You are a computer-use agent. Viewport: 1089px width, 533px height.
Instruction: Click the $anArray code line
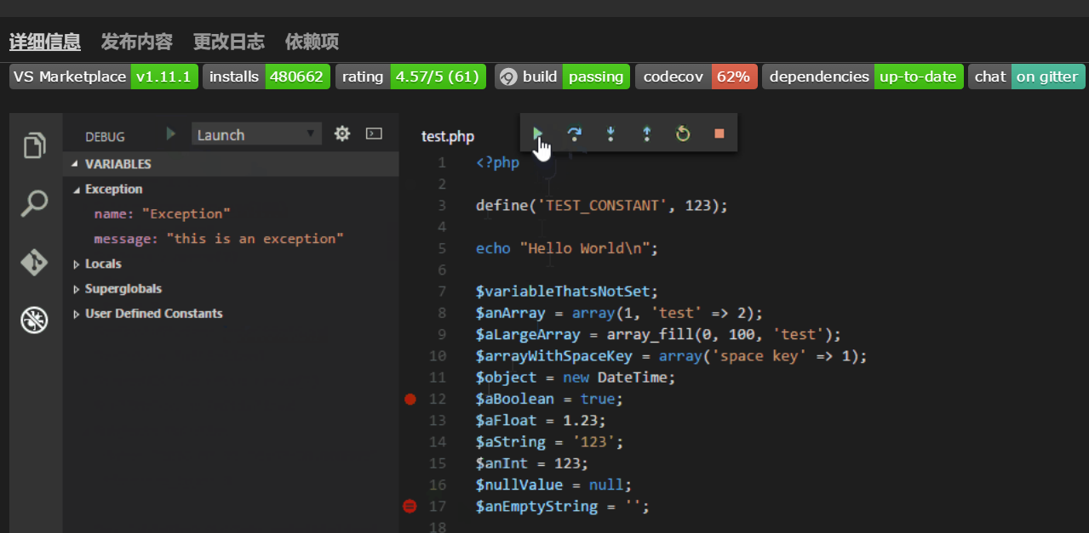click(x=619, y=313)
